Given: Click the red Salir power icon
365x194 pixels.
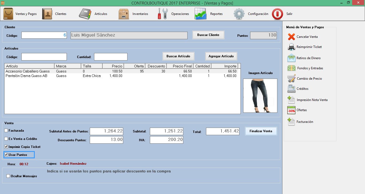Looking at the screenshot, I should pos(277,14).
